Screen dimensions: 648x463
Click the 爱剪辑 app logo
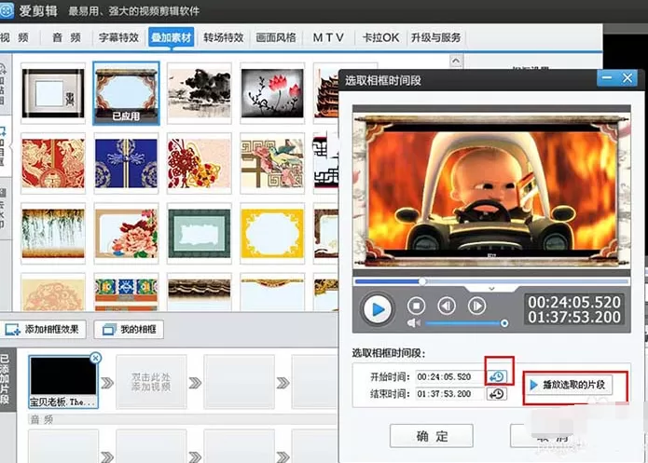pos(7,10)
